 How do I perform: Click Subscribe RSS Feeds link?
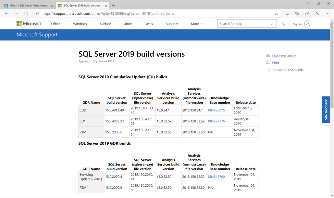(x=288, y=70)
